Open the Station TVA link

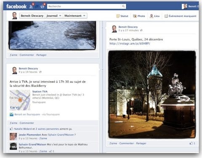40,91
